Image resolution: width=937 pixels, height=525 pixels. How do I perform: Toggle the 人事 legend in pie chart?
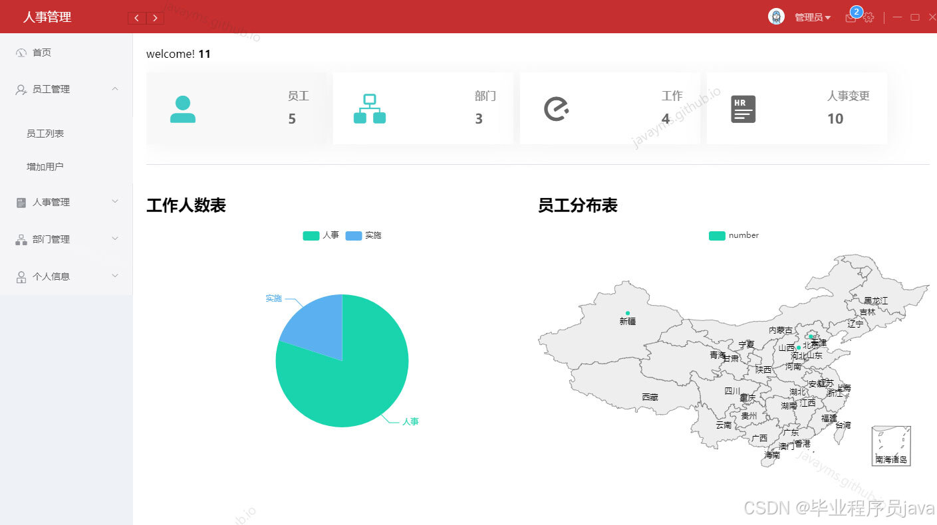tap(321, 235)
